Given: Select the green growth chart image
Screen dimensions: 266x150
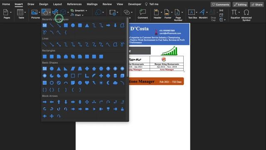Looking at the screenshot, I should (x=169, y=51).
